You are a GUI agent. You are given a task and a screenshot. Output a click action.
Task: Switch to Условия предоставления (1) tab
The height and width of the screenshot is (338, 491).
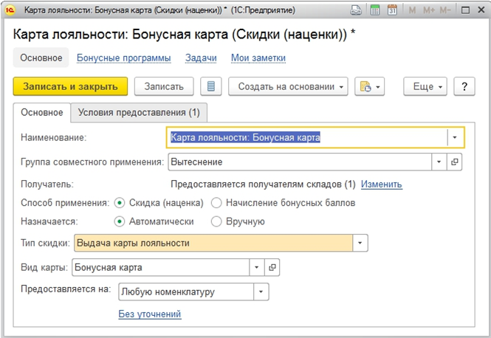pyautogui.click(x=139, y=112)
